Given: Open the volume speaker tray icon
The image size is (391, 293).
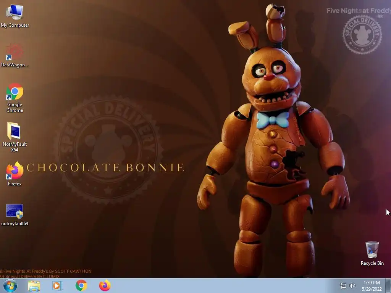Looking at the screenshot, I should pyautogui.click(x=352, y=286).
